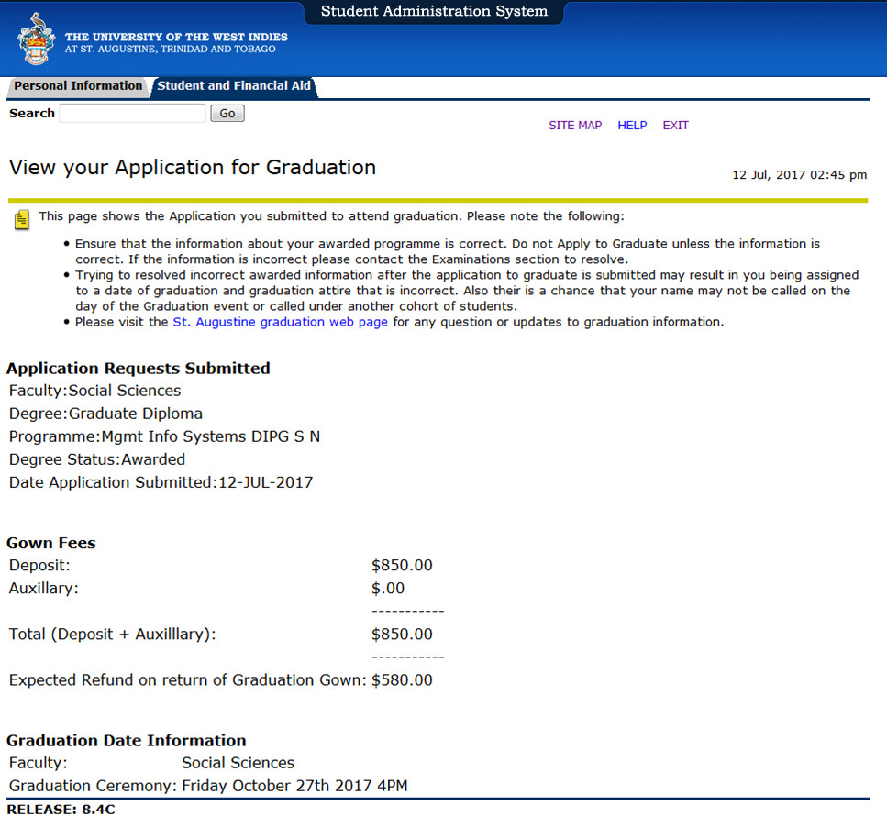Click the Expected Refund amount '$580.00'

point(402,679)
